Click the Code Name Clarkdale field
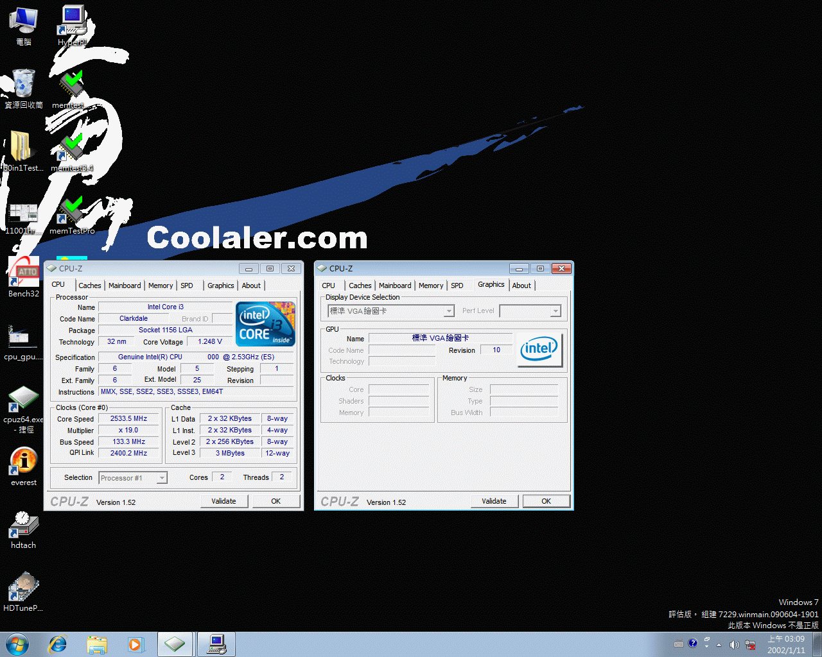This screenshot has width=822, height=657. pos(134,318)
